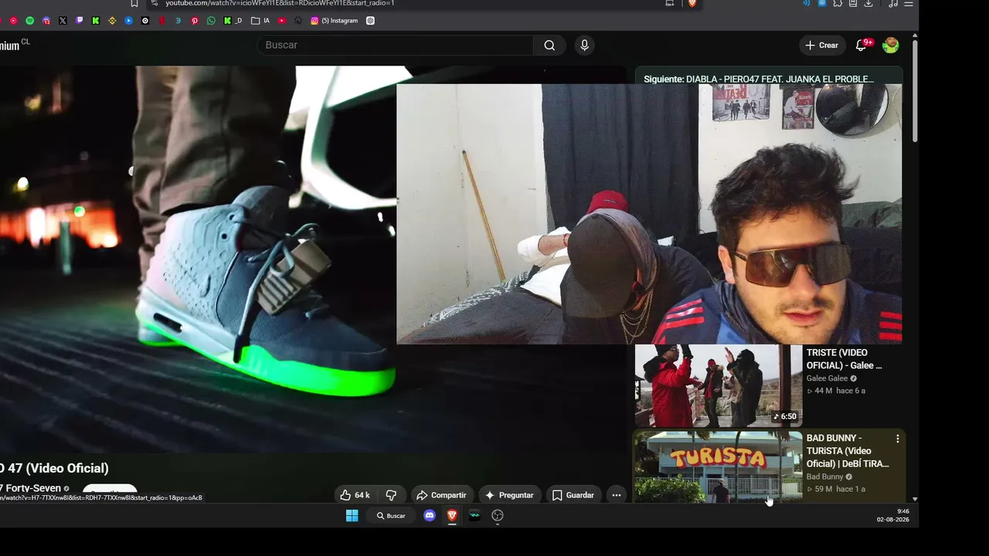Open the IA bookmarks folder
The height and width of the screenshot is (556, 989).
pyautogui.click(x=260, y=21)
